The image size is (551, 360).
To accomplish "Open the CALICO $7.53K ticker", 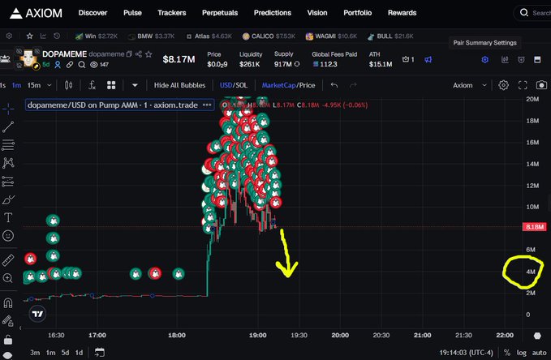I will [x=269, y=36].
